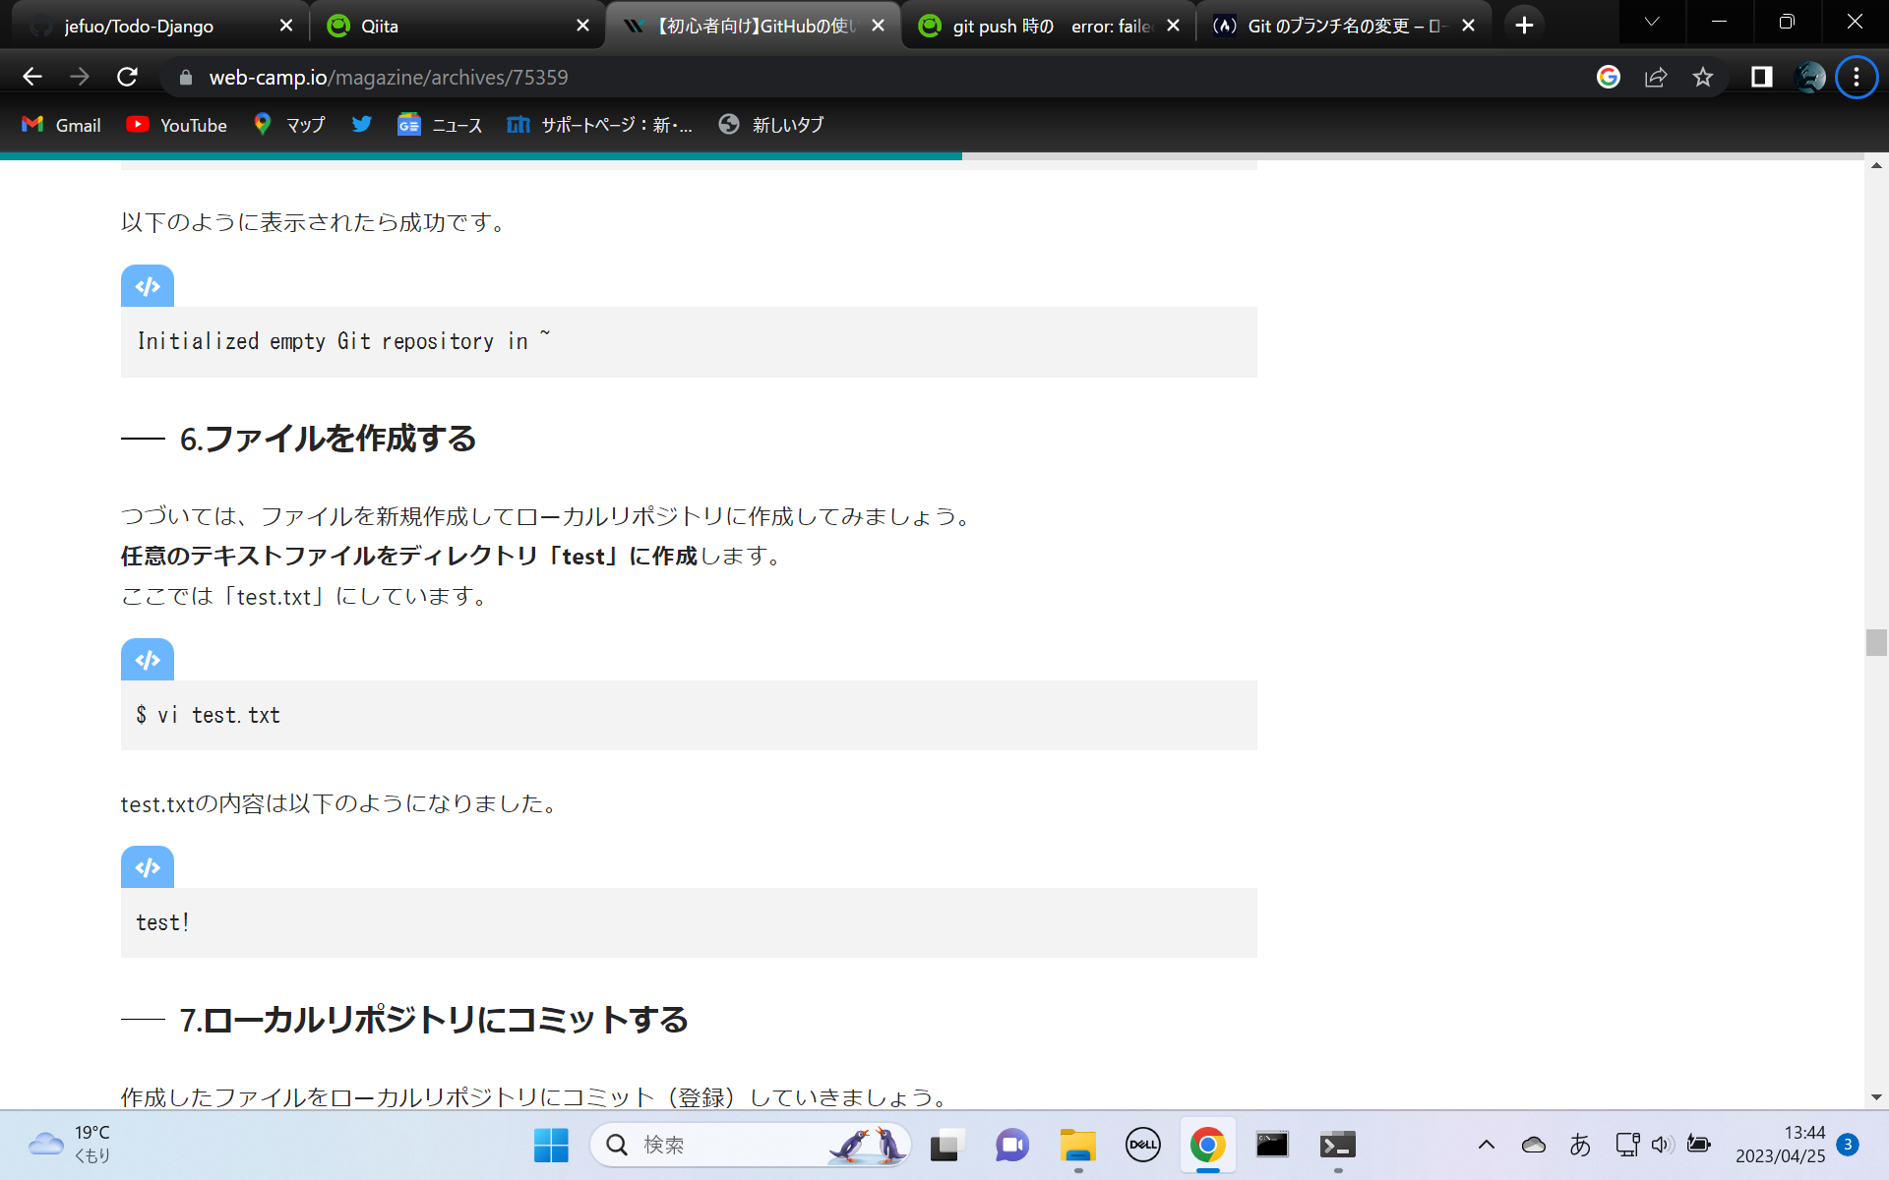Screen dimensions: 1889x1180
Task: Click code icon above Initialized empty Git block
Action: pos(148,286)
